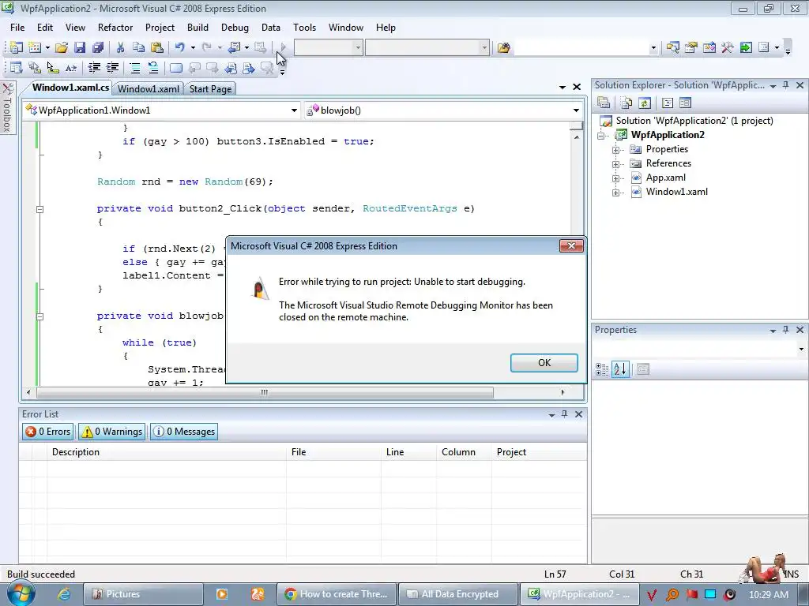Toggle the 0 Errors filter
Viewport: 809px width, 606px height.
pos(48,432)
